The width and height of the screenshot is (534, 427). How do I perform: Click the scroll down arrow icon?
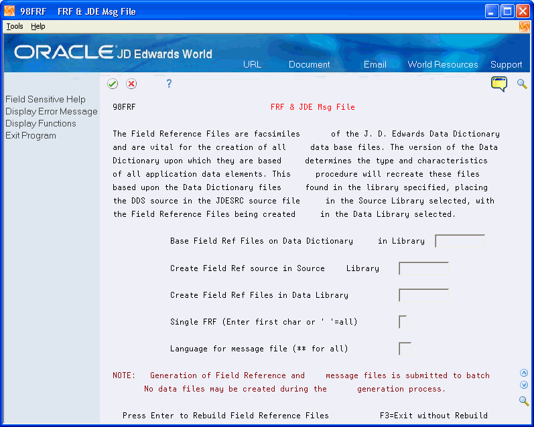[524, 385]
